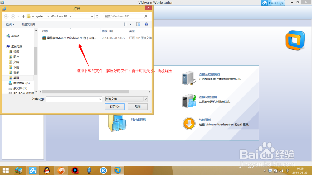Click the 中 input method indicator in tray
This screenshot has height=175, width=312.
tap(287, 171)
